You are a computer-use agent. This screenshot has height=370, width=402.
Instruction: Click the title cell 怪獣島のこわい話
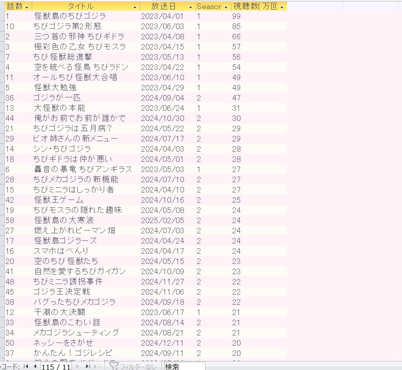click(86, 322)
